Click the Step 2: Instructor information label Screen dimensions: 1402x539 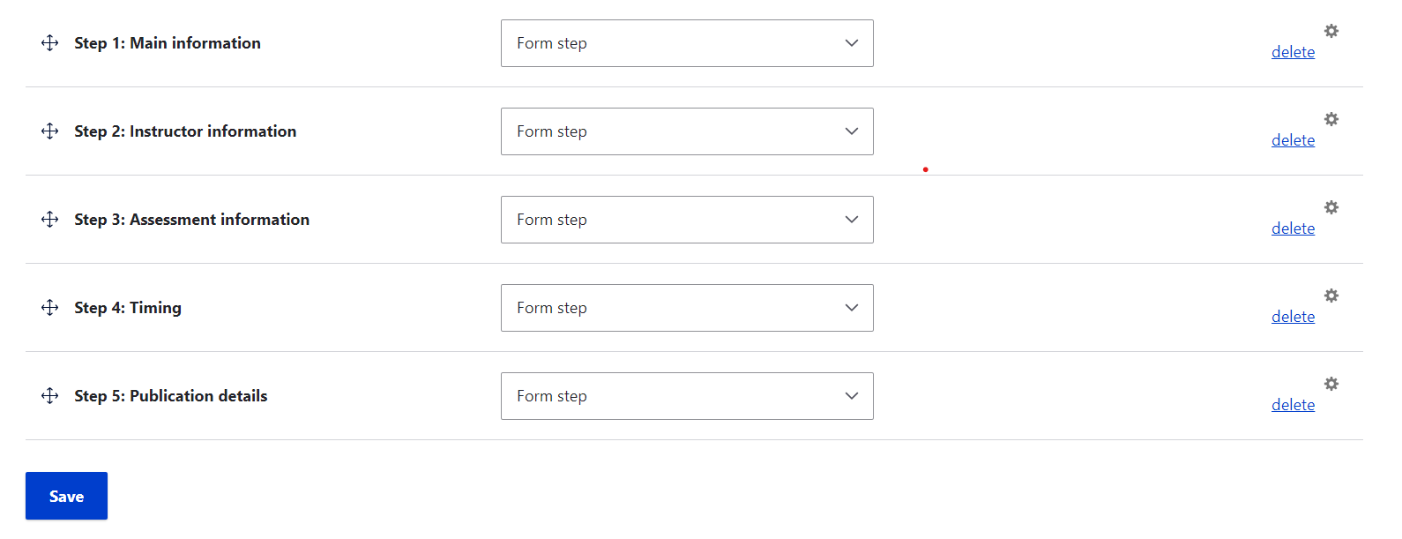coord(185,131)
